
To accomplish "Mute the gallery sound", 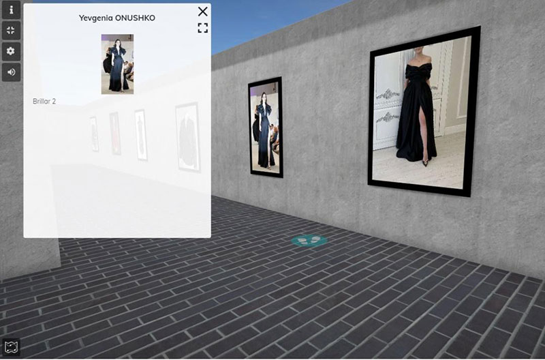I will click(x=11, y=72).
